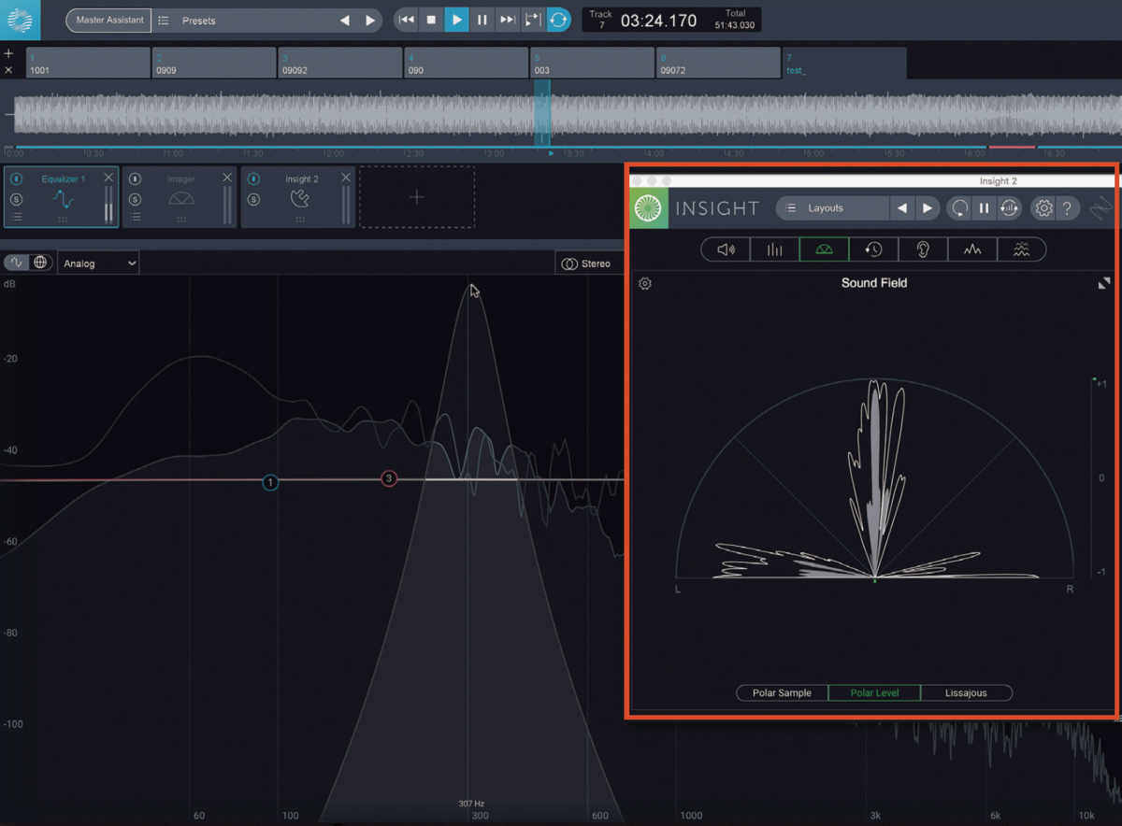The image size is (1122, 826).
Task: Select track tab 3 named 09092
Action: point(340,63)
